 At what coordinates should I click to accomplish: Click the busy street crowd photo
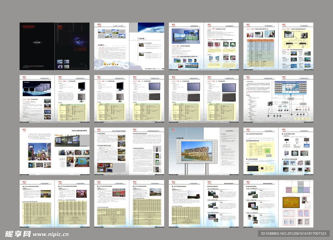39,151
